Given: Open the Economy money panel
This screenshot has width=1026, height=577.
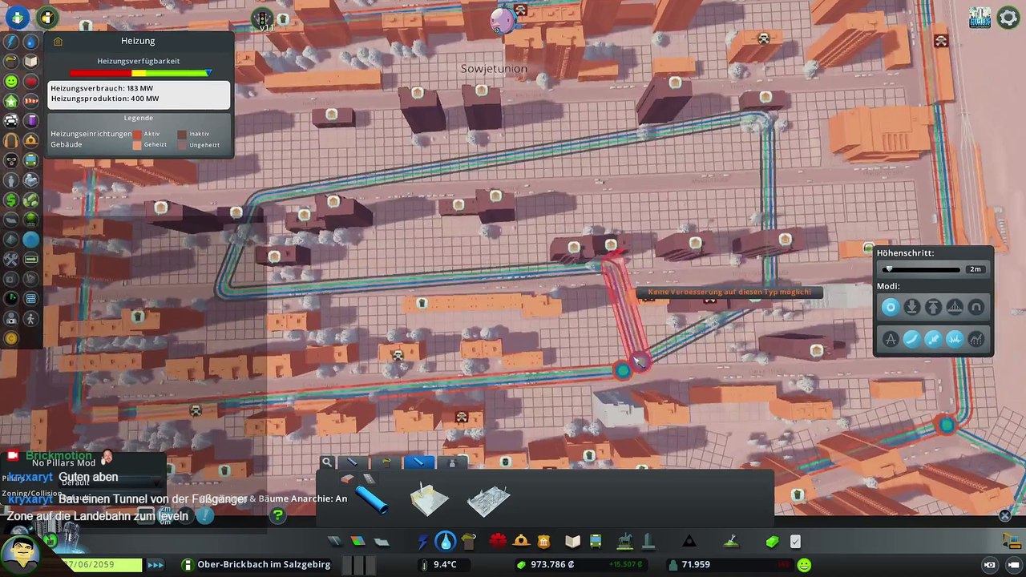Looking at the screenshot, I should 773,542.
